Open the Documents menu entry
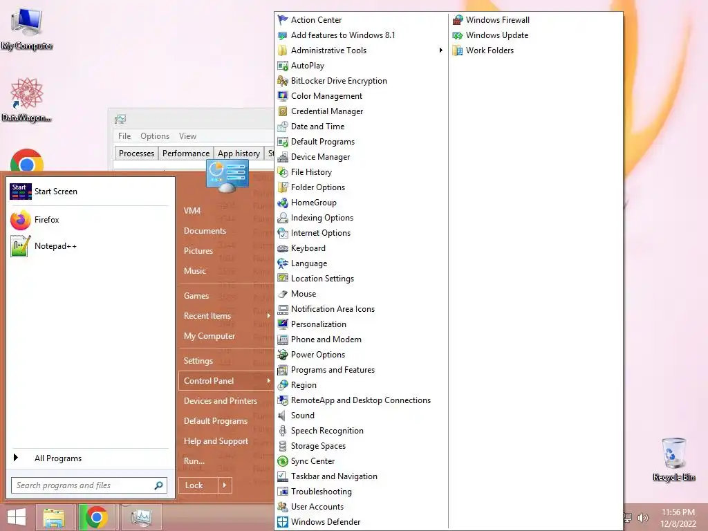The width and height of the screenshot is (708, 531). click(x=205, y=231)
